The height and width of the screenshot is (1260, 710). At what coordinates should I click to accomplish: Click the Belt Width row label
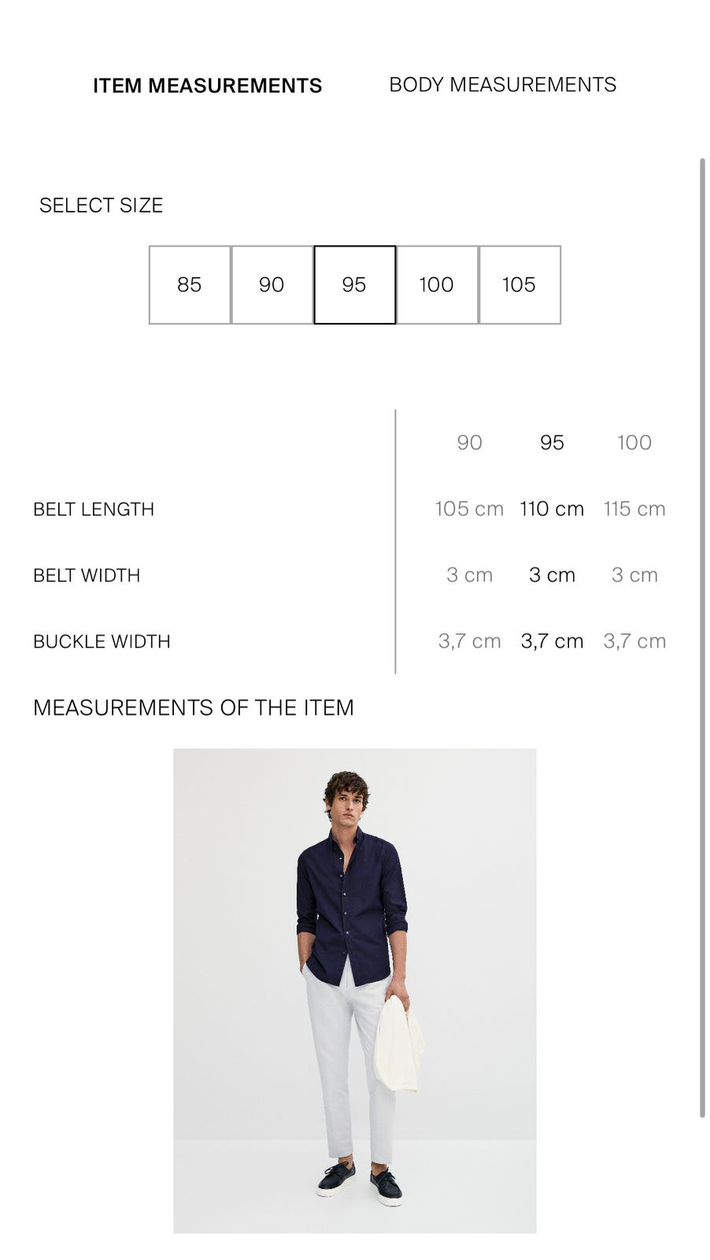point(87,576)
